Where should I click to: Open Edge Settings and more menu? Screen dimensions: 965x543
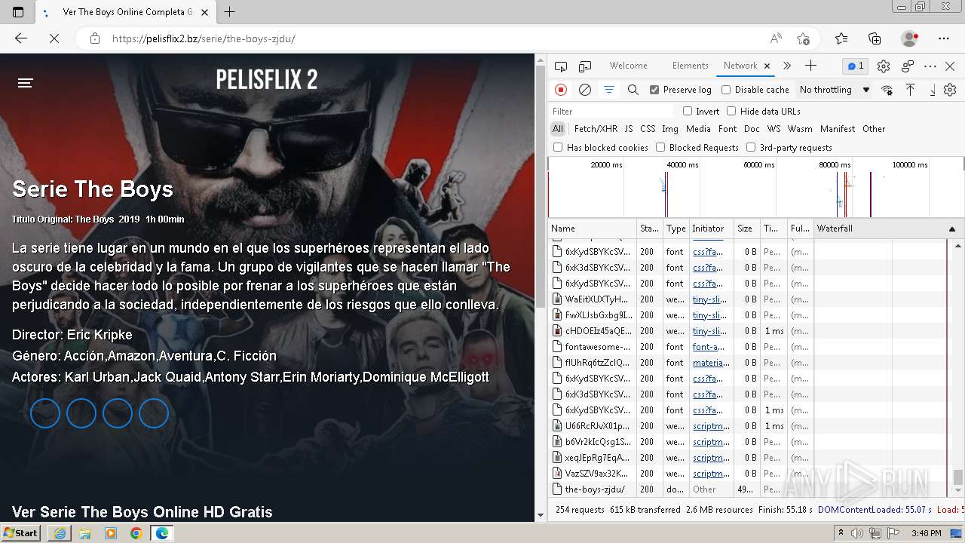pos(944,38)
